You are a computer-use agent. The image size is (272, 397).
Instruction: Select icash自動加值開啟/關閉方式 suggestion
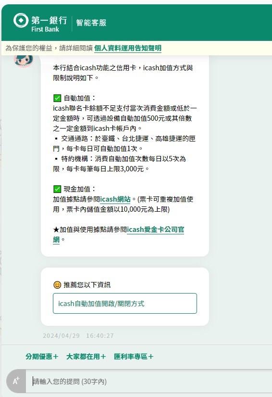125,303
